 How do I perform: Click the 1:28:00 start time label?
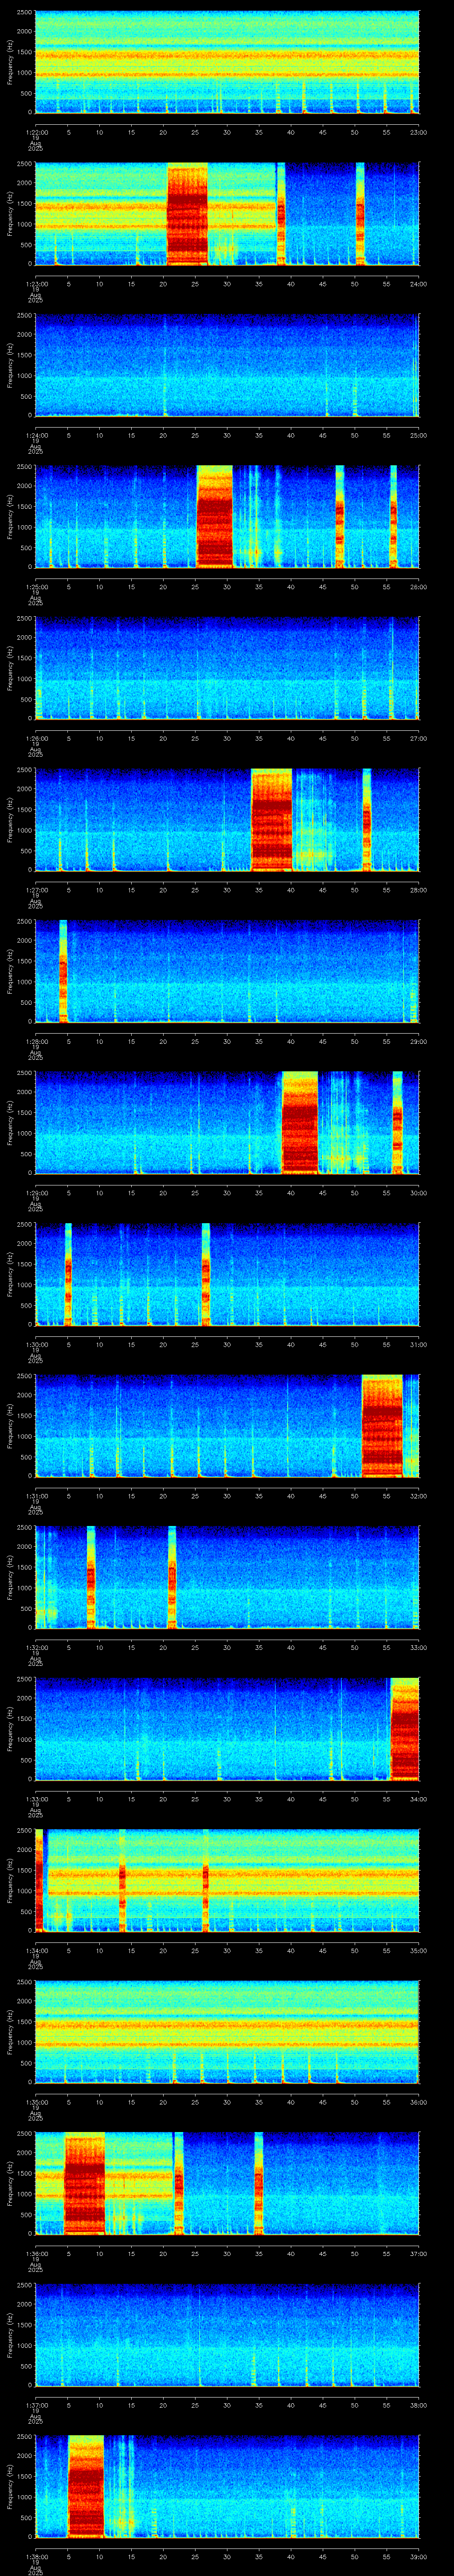click(36, 1041)
